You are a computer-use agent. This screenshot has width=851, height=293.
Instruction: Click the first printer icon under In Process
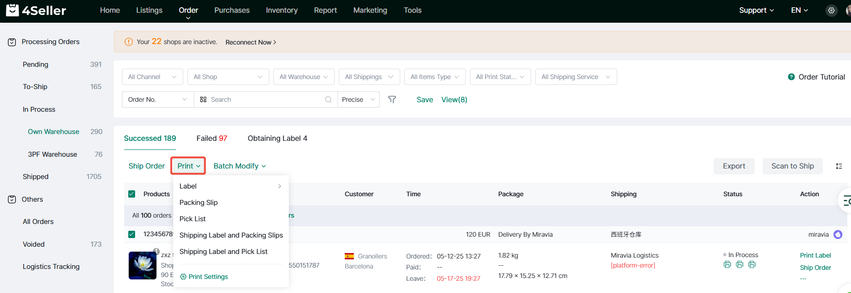(727, 264)
